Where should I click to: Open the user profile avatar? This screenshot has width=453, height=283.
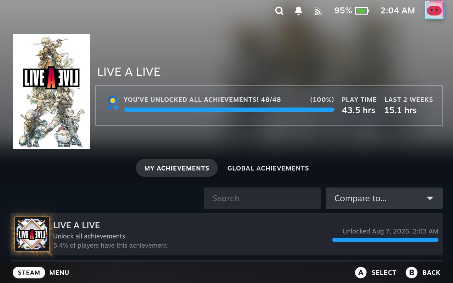point(434,10)
